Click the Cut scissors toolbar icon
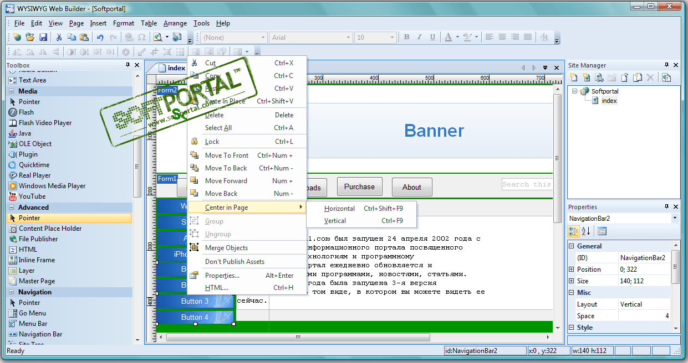 [59, 37]
